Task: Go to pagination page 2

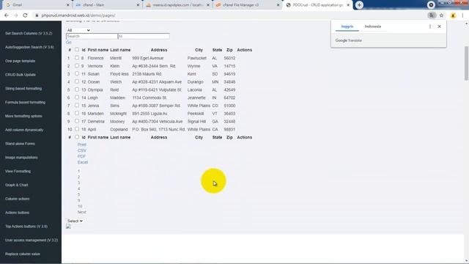Action: coord(78,177)
